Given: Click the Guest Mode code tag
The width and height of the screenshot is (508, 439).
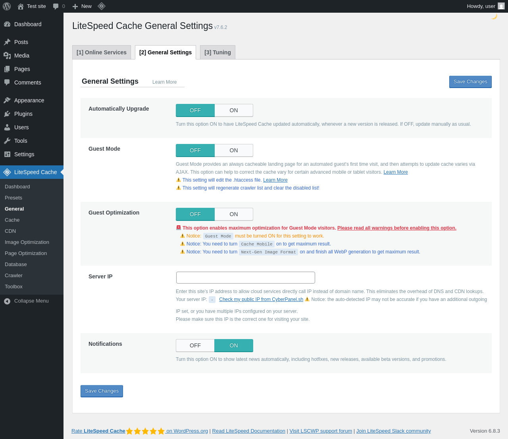Looking at the screenshot, I should [x=218, y=236].
